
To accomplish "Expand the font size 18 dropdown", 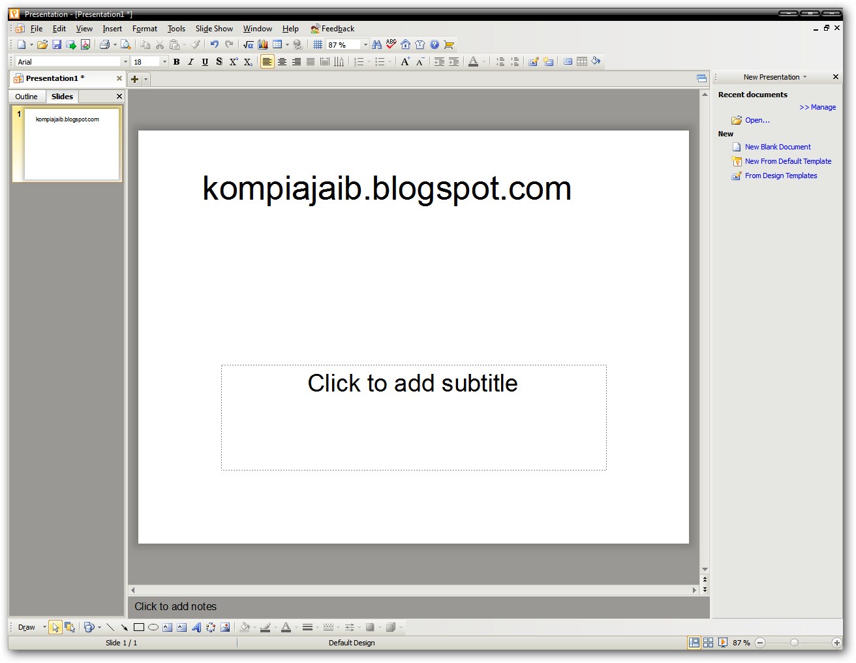I will (164, 61).
